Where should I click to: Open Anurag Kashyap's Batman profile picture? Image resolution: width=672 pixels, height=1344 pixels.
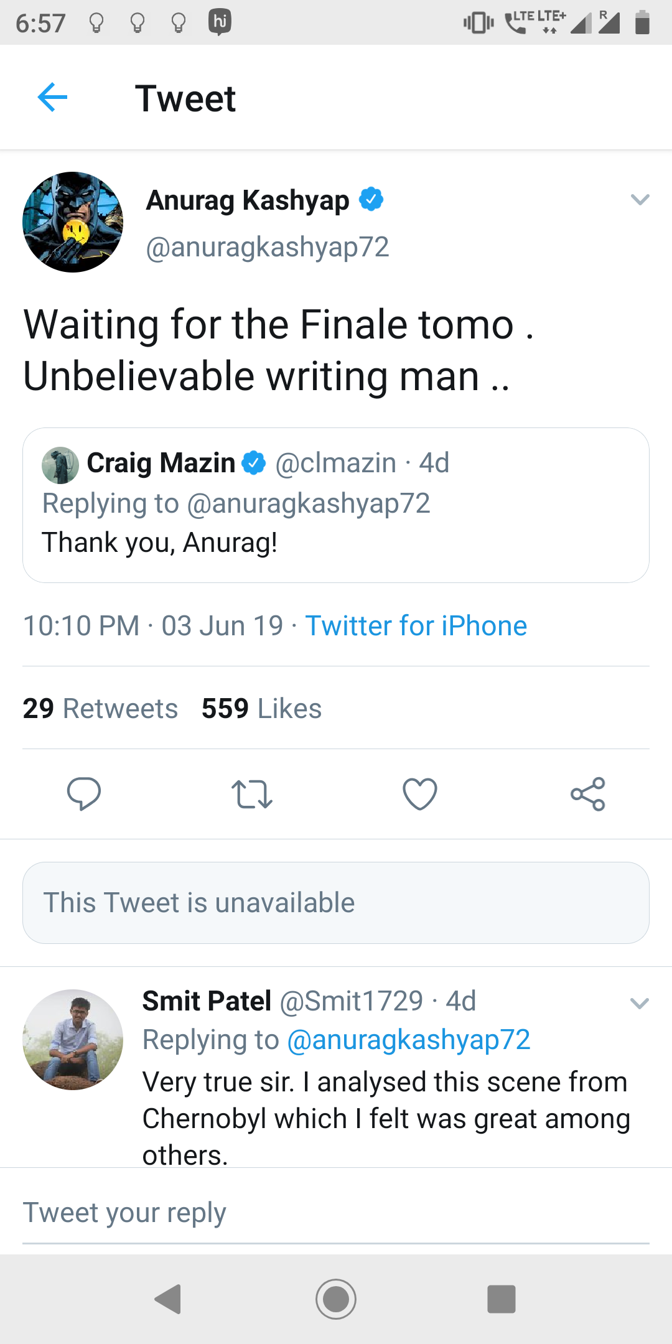pyautogui.click(x=73, y=222)
